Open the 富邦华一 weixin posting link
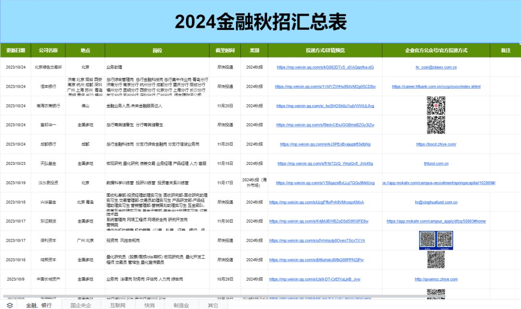 [325, 125]
